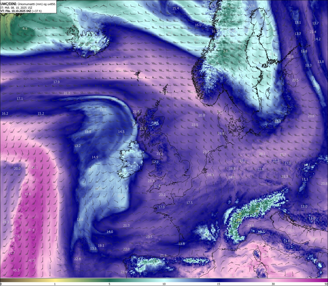The width and height of the screenshot is (328, 286).
Task: Click the 14.0 value label
Action: coord(110,232)
